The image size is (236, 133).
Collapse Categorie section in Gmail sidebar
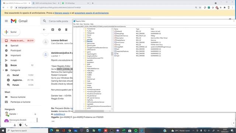[3, 70]
